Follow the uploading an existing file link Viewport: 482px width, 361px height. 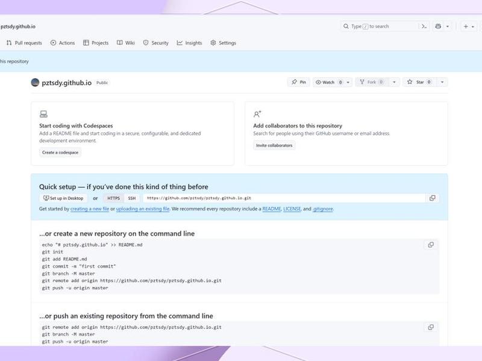[143, 209]
